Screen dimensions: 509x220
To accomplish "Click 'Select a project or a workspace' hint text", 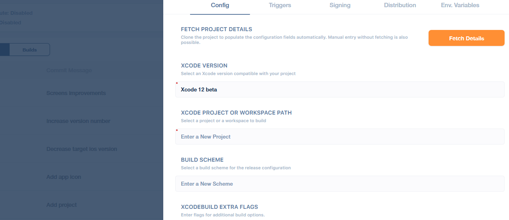I will (x=223, y=121).
